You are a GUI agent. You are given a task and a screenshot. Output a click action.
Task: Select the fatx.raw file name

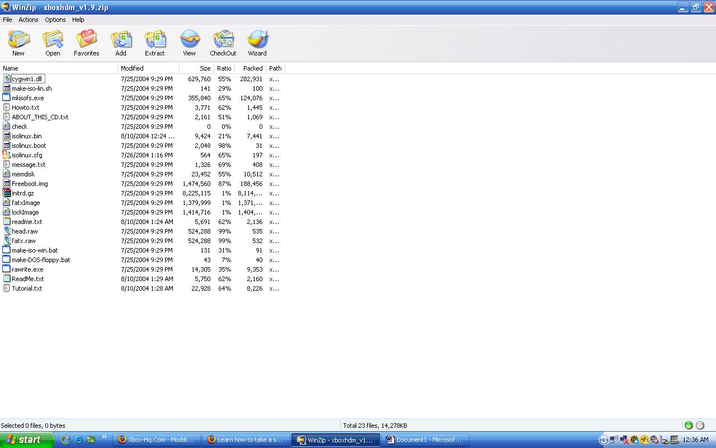tap(24, 241)
